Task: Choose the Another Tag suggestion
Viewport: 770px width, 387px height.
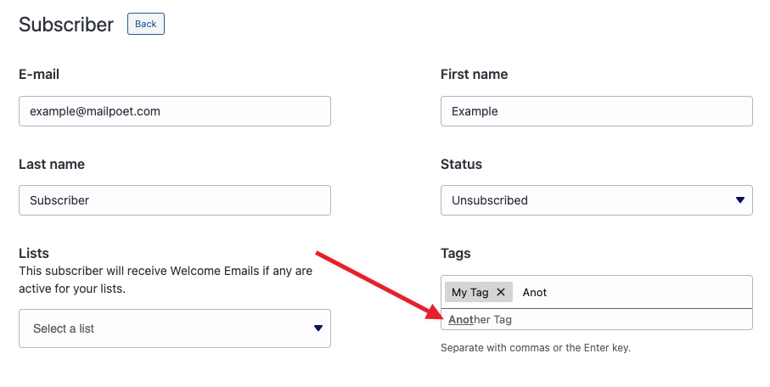Action: pos(481,320)
